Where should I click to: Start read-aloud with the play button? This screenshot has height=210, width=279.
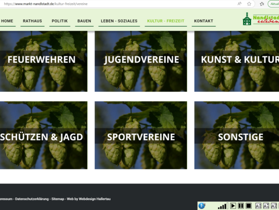click(233, 206)
